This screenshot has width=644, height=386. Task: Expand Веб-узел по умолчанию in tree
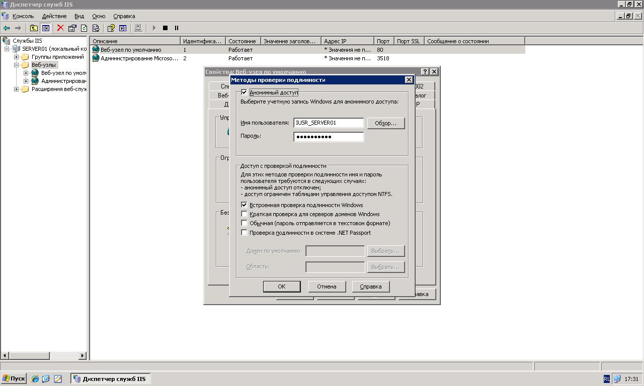[x=26, y=73]
